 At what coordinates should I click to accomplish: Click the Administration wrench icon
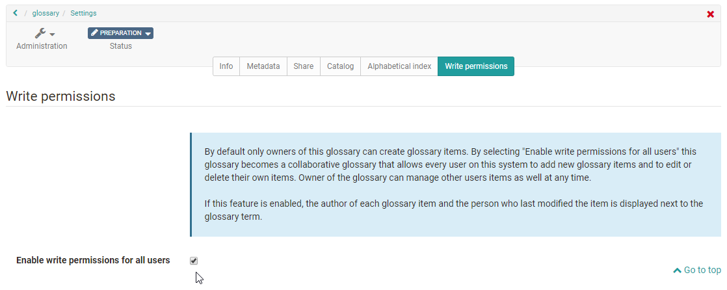pos(40,33)
